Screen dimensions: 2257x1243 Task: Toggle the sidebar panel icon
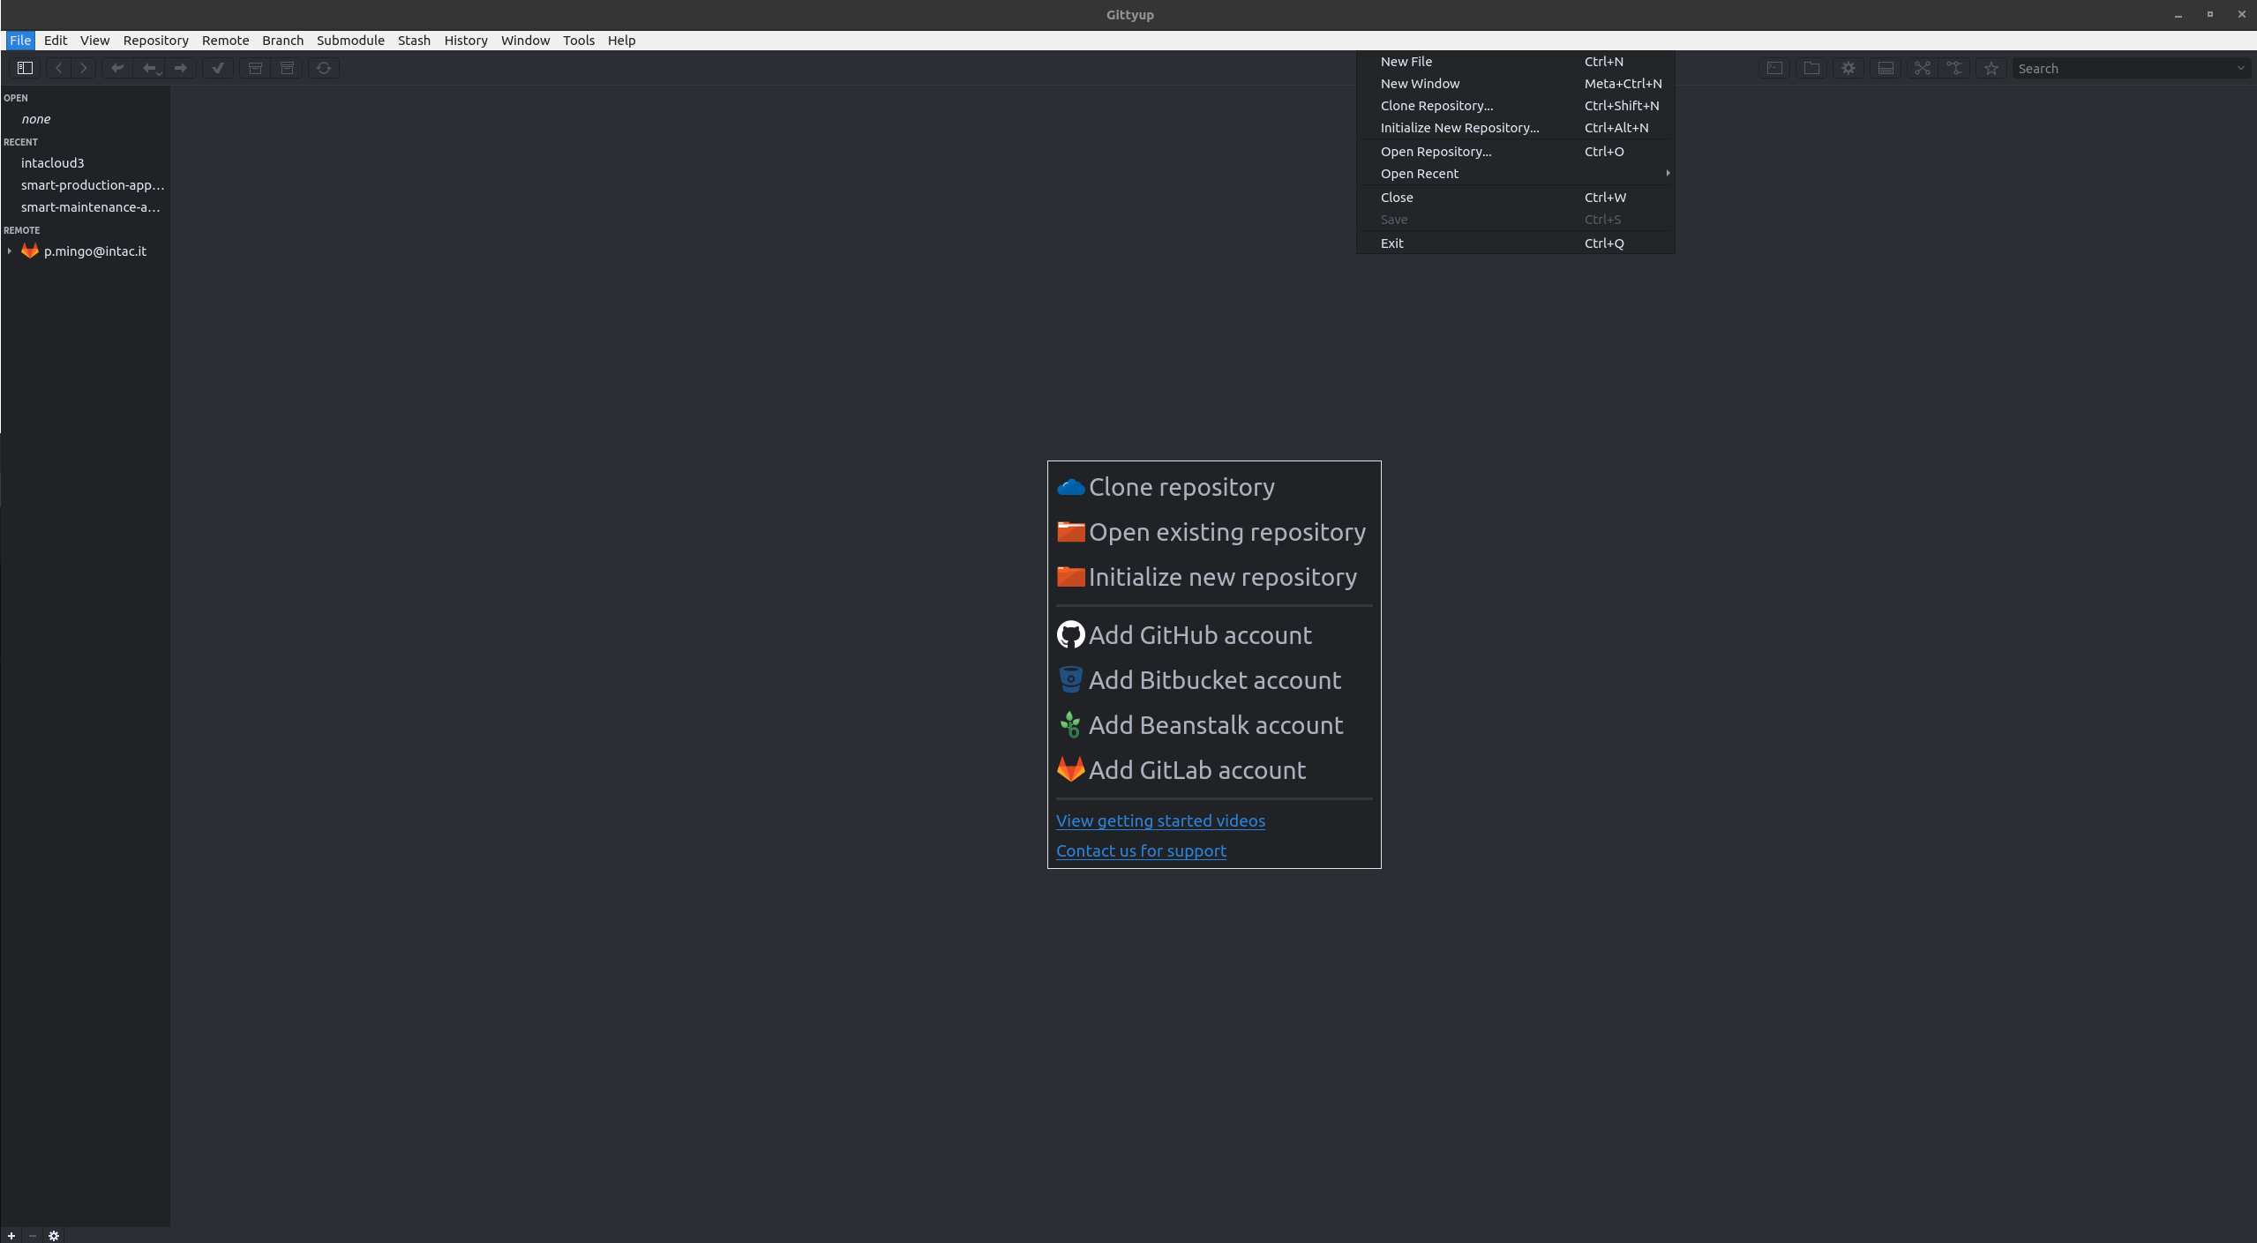(x=25, y=68)
